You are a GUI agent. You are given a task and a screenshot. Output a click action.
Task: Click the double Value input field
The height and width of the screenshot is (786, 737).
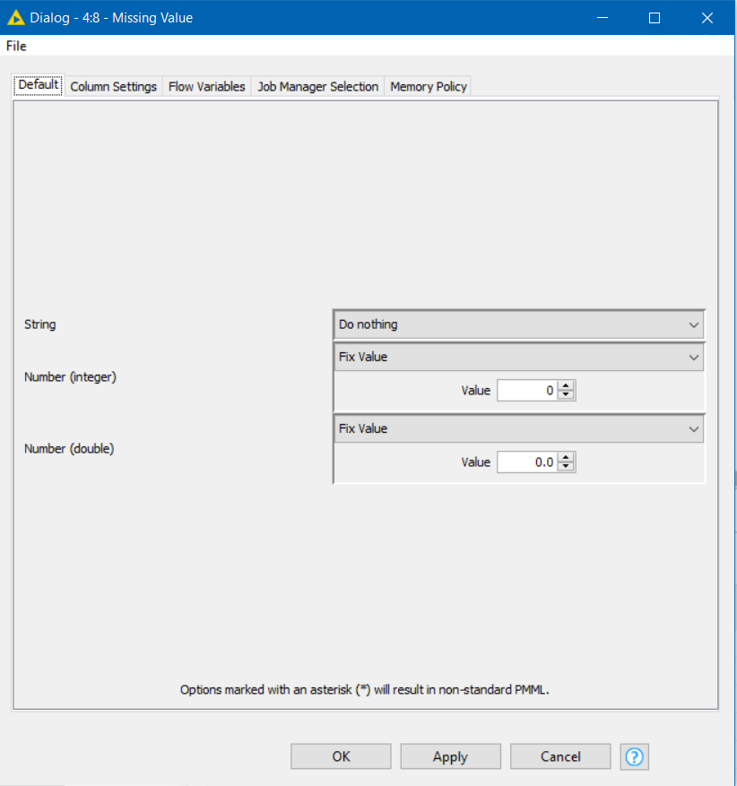pyautogui.click(x=527, y=462)
